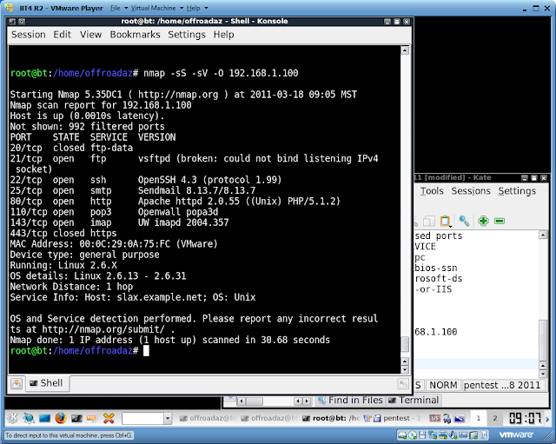This screenshot has height=444, width=556.
Task: Select the Shell tab in Konsole
Action: tap(47, 383)
